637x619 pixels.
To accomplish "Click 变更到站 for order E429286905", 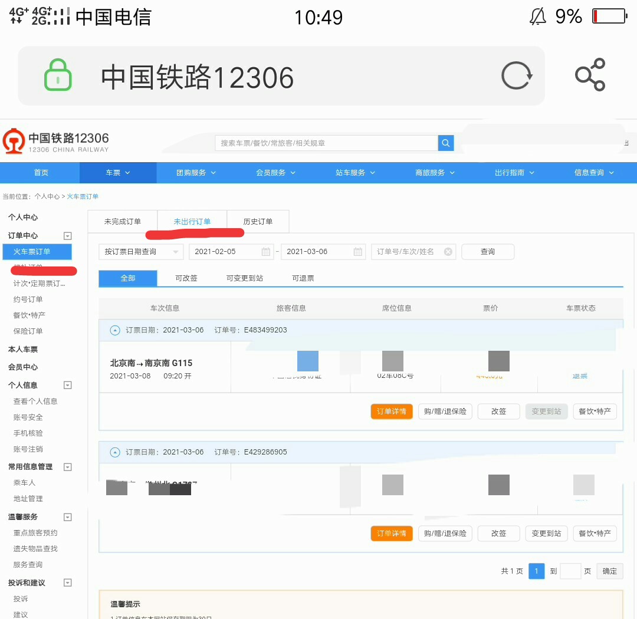I will [x=546, y=534].
